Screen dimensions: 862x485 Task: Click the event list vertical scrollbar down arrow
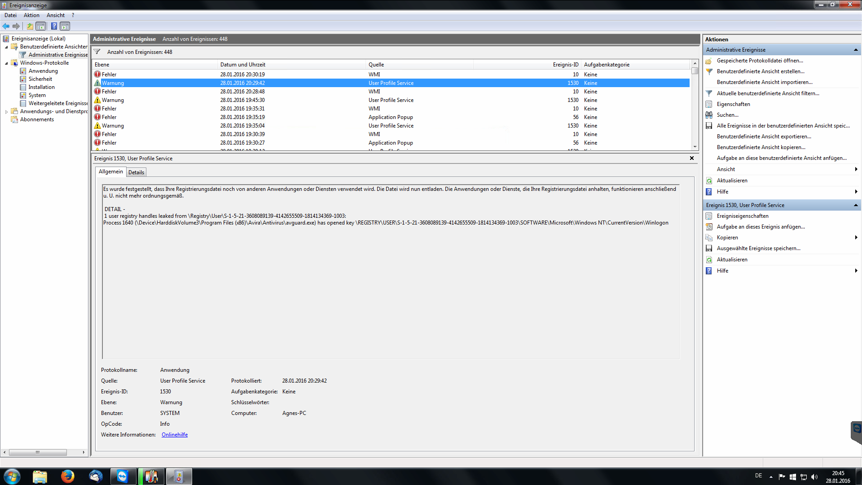(695, 146)
